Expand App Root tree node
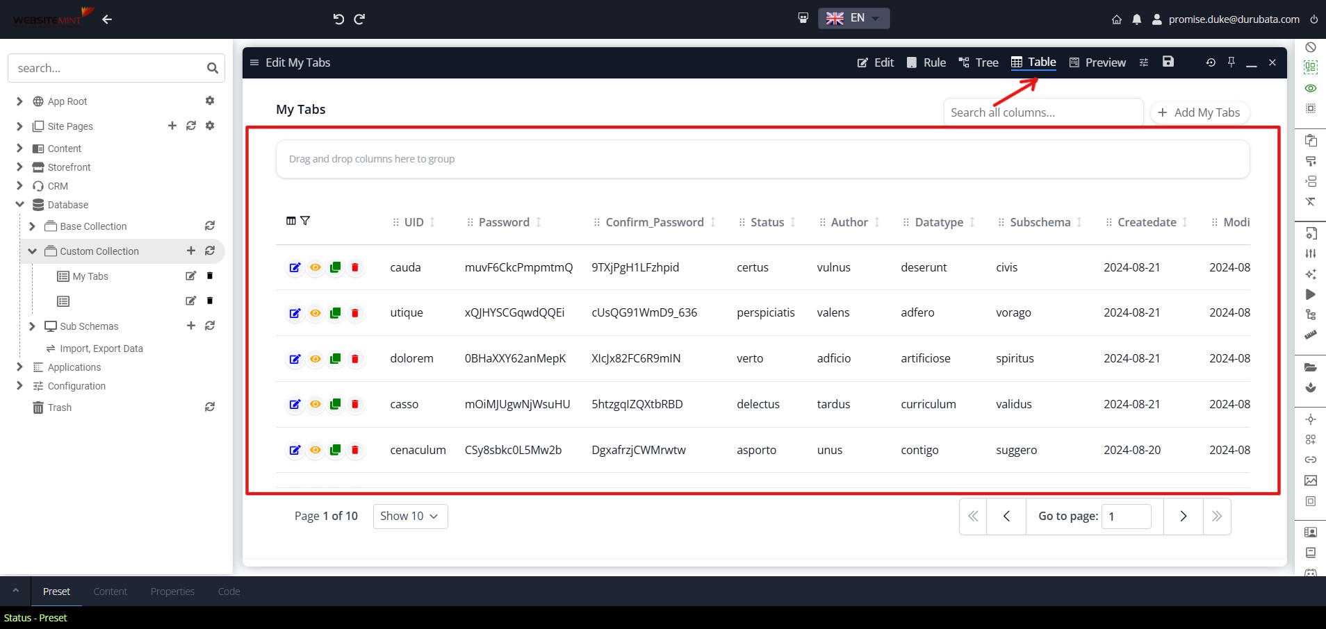1326x629 pixels. 19,101
